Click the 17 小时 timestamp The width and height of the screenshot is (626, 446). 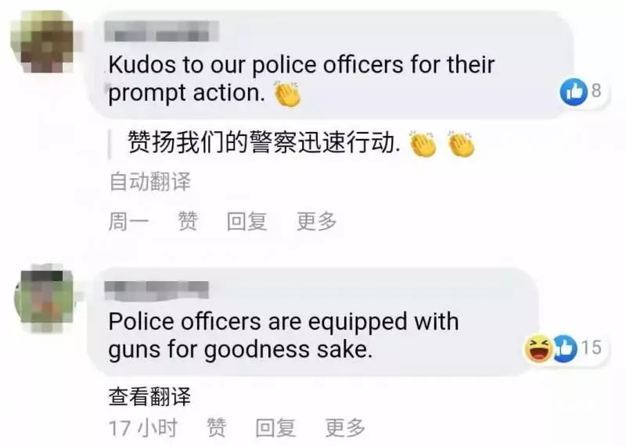[143, 428]
